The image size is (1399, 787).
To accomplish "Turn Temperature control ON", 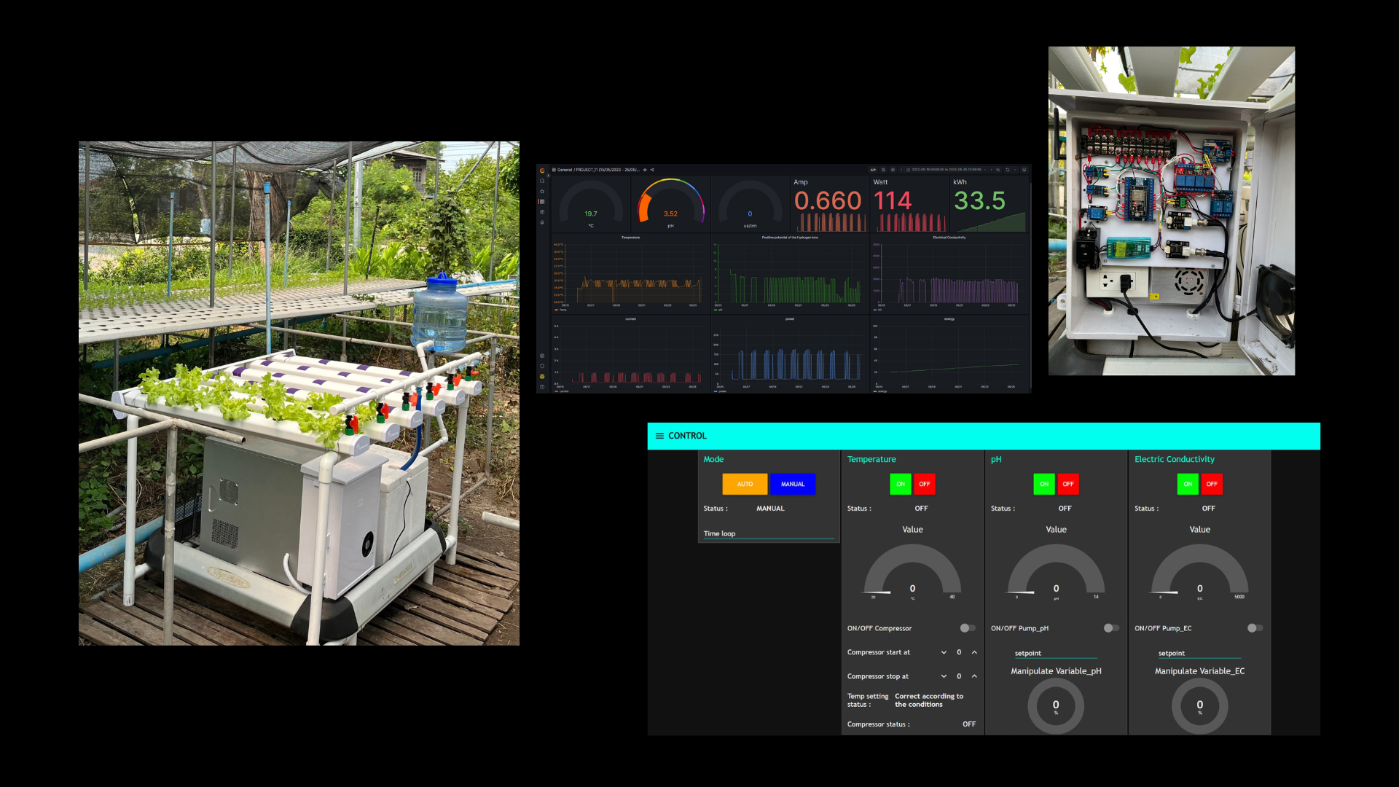I will click(901, 484).
